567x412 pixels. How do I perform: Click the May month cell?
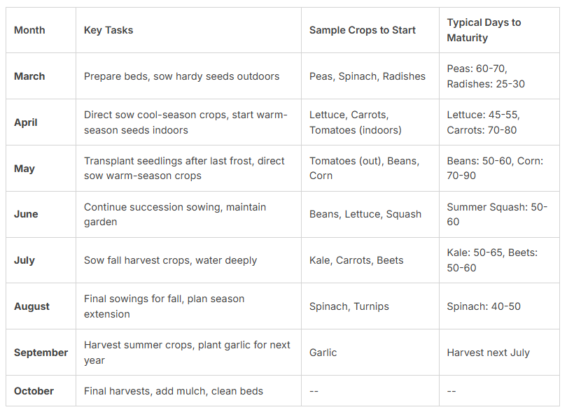[x=24, y=169]
